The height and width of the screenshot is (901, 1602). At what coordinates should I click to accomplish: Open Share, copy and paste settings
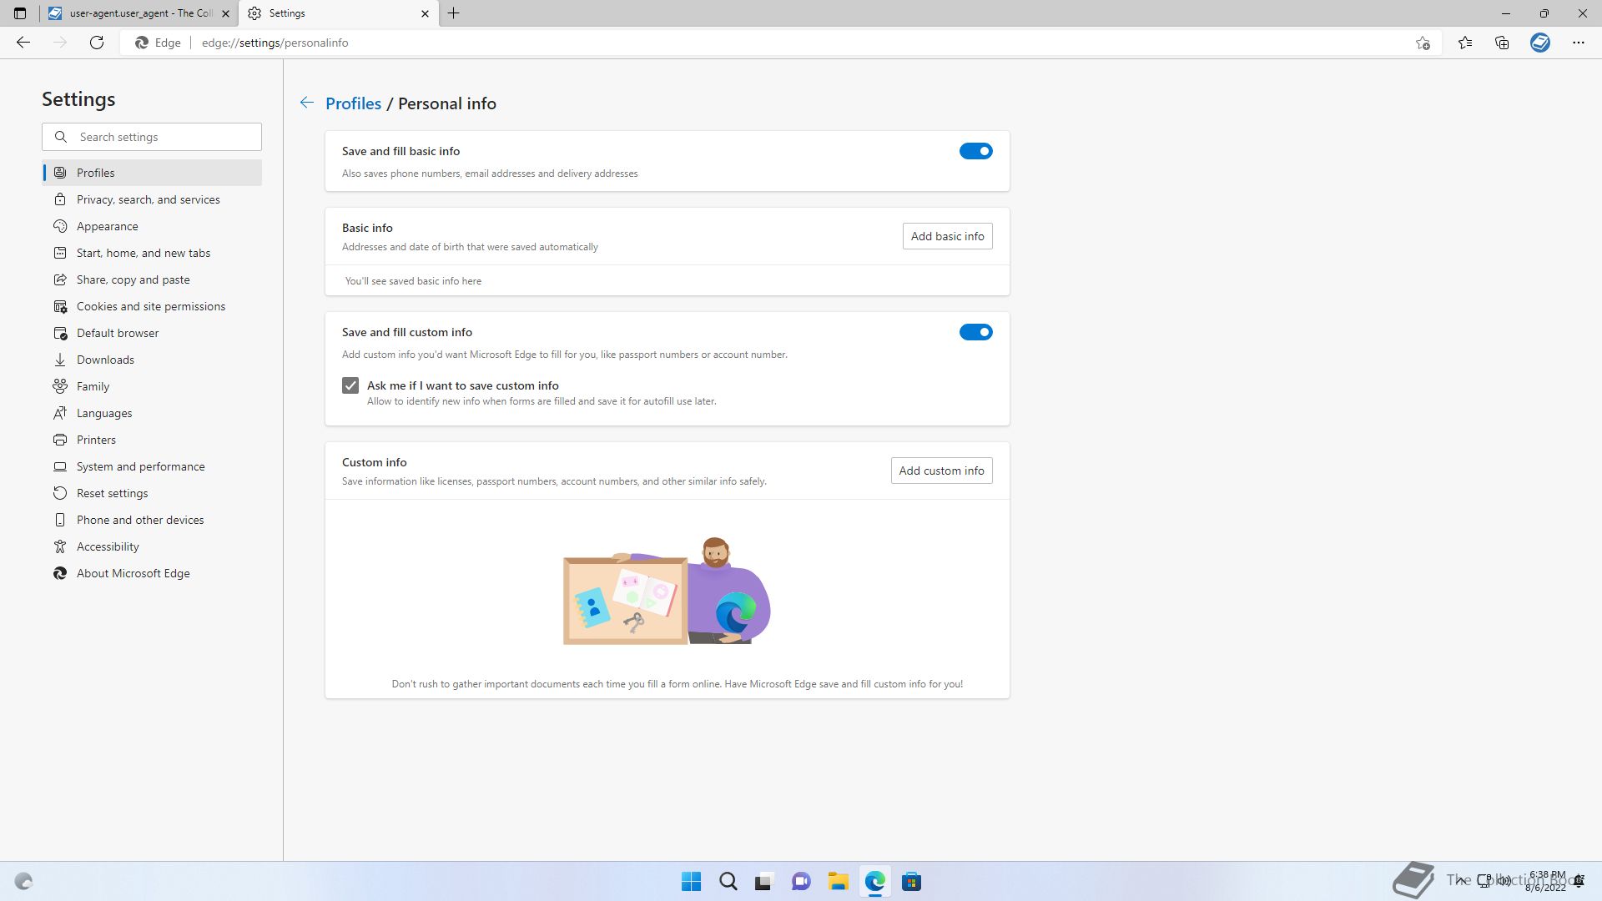[x=152, y=279]
